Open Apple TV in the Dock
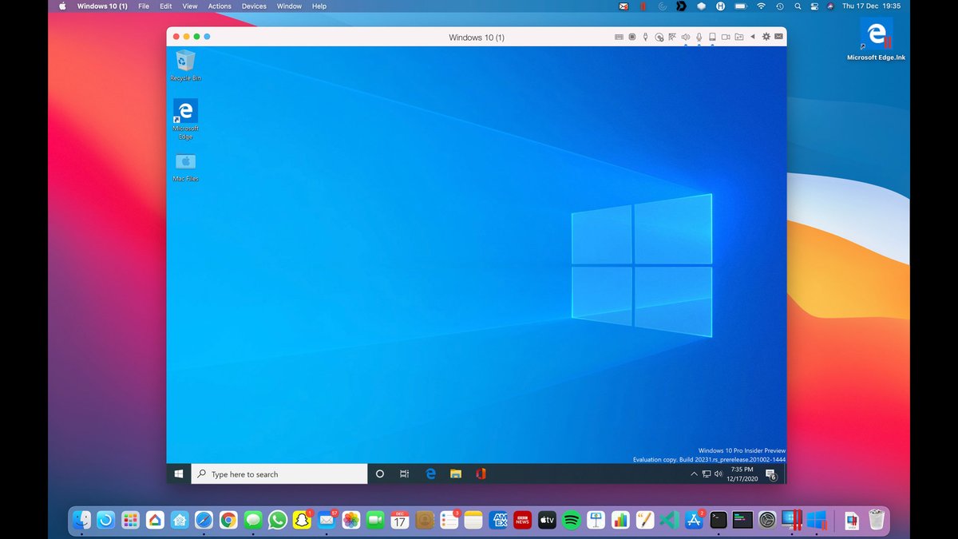The image size is (958, 539). (547, 521)
